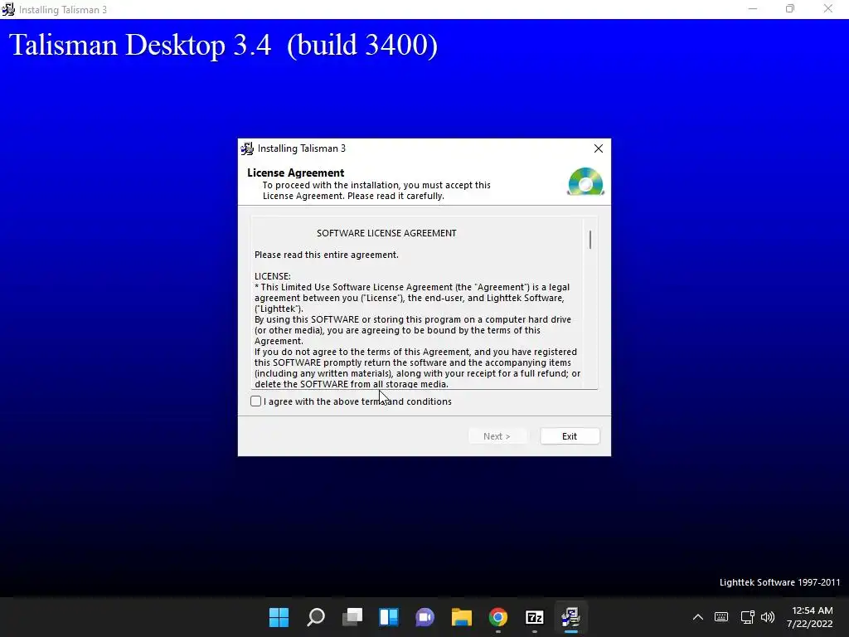849x637 pixels.
Task: Click the installer icon in dialog title bar
Action: click(247, 148)
